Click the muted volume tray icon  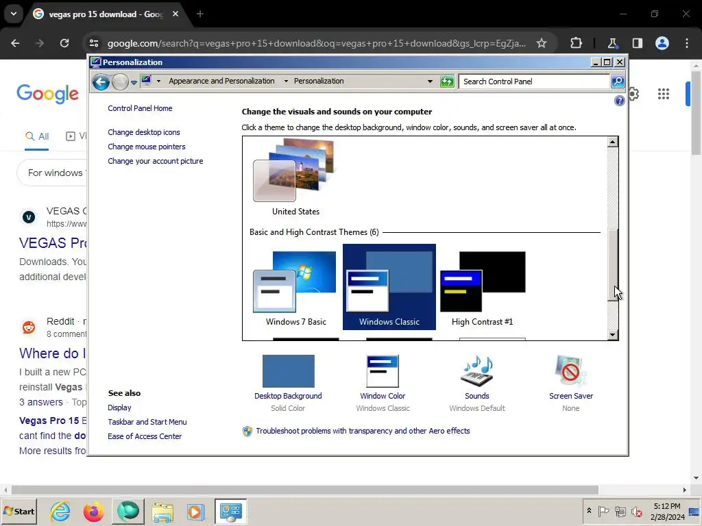[636, 511]
